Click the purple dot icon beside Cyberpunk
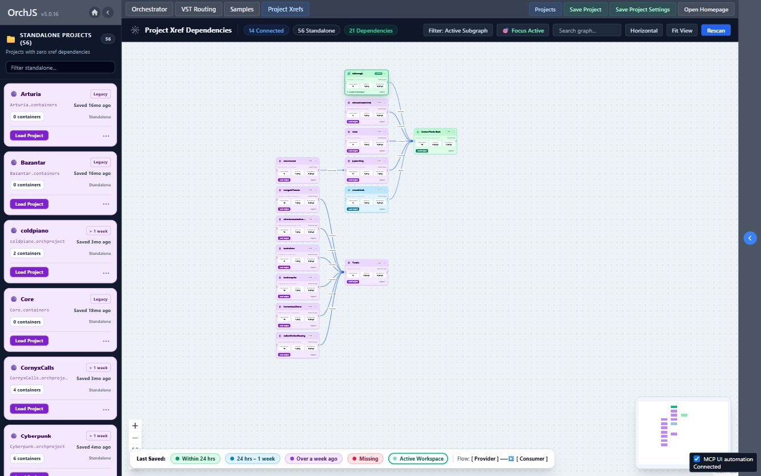Screen dimensions: 761x476 pos(14,436)
